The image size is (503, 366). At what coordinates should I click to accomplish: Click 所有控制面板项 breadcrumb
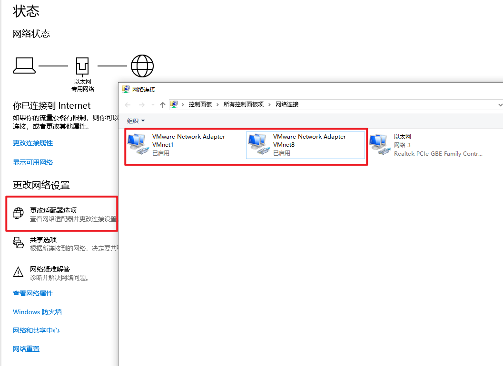(x=244, y=104)
